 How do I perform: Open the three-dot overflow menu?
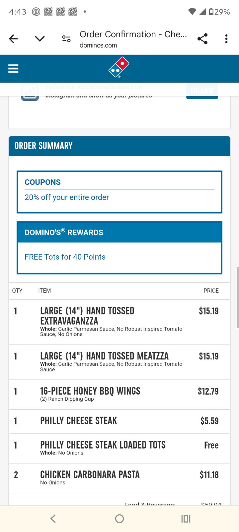point(226,39)
